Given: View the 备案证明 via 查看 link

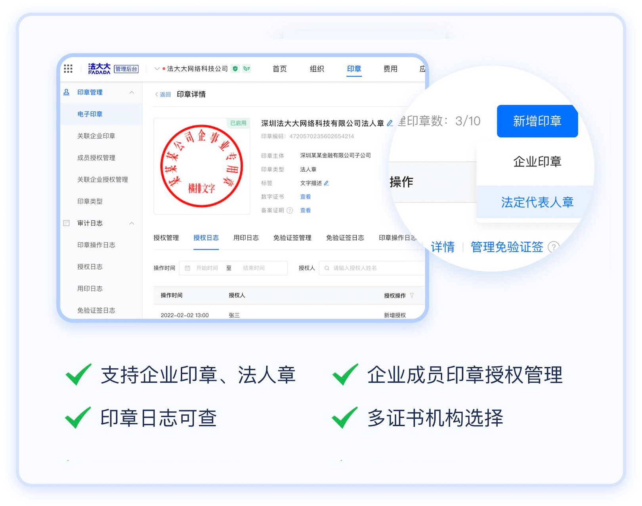Looking at the screenshot, I should coord(306,211).
